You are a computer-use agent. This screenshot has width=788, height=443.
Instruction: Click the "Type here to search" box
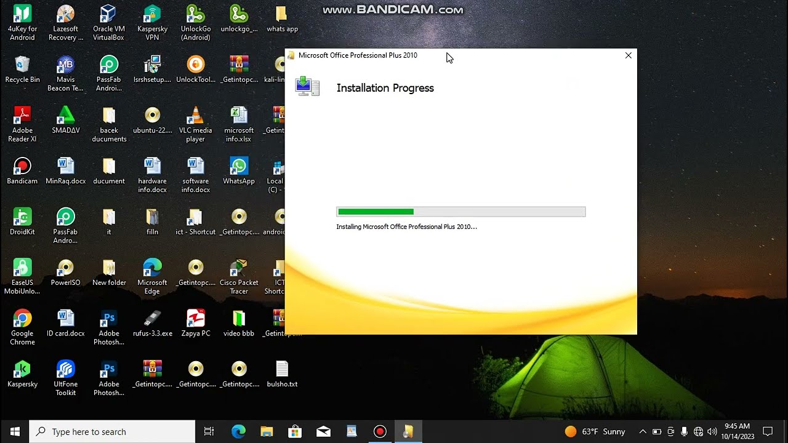[112, 431]
